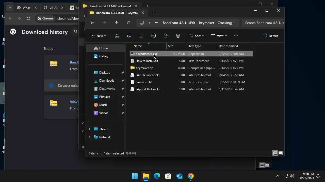
Task: Open Desktop quick access folder
Action: (x=105, y=73)
